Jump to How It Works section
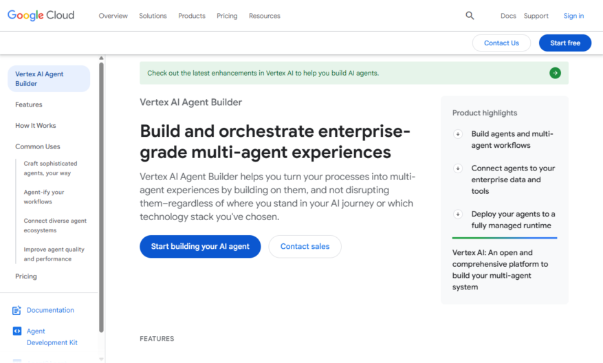The image size is (603, 363). tap(35, 126)
